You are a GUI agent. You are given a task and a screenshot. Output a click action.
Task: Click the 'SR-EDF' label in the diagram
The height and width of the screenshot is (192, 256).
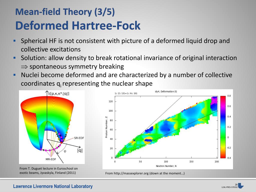(79, 138)
